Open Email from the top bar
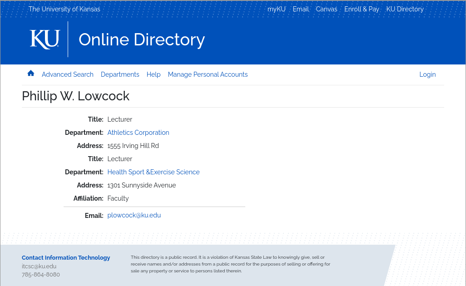466x286 pixels. [301, 9]
